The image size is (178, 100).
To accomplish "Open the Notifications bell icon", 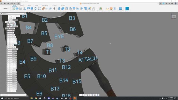I will (x=169, y=4).
